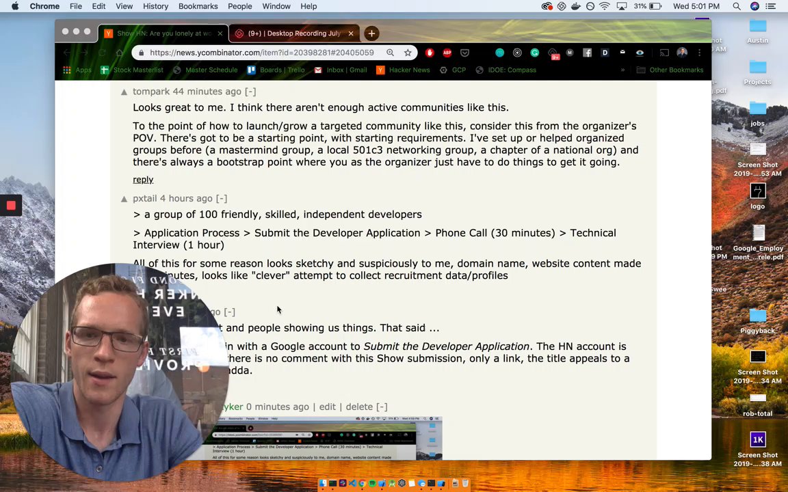Click the padlock site info icon
Screen dimensions: 788x492
coord(141,53)
